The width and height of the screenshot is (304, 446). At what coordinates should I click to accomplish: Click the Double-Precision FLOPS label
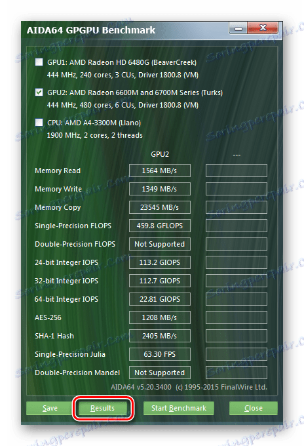tap(75, 244)
